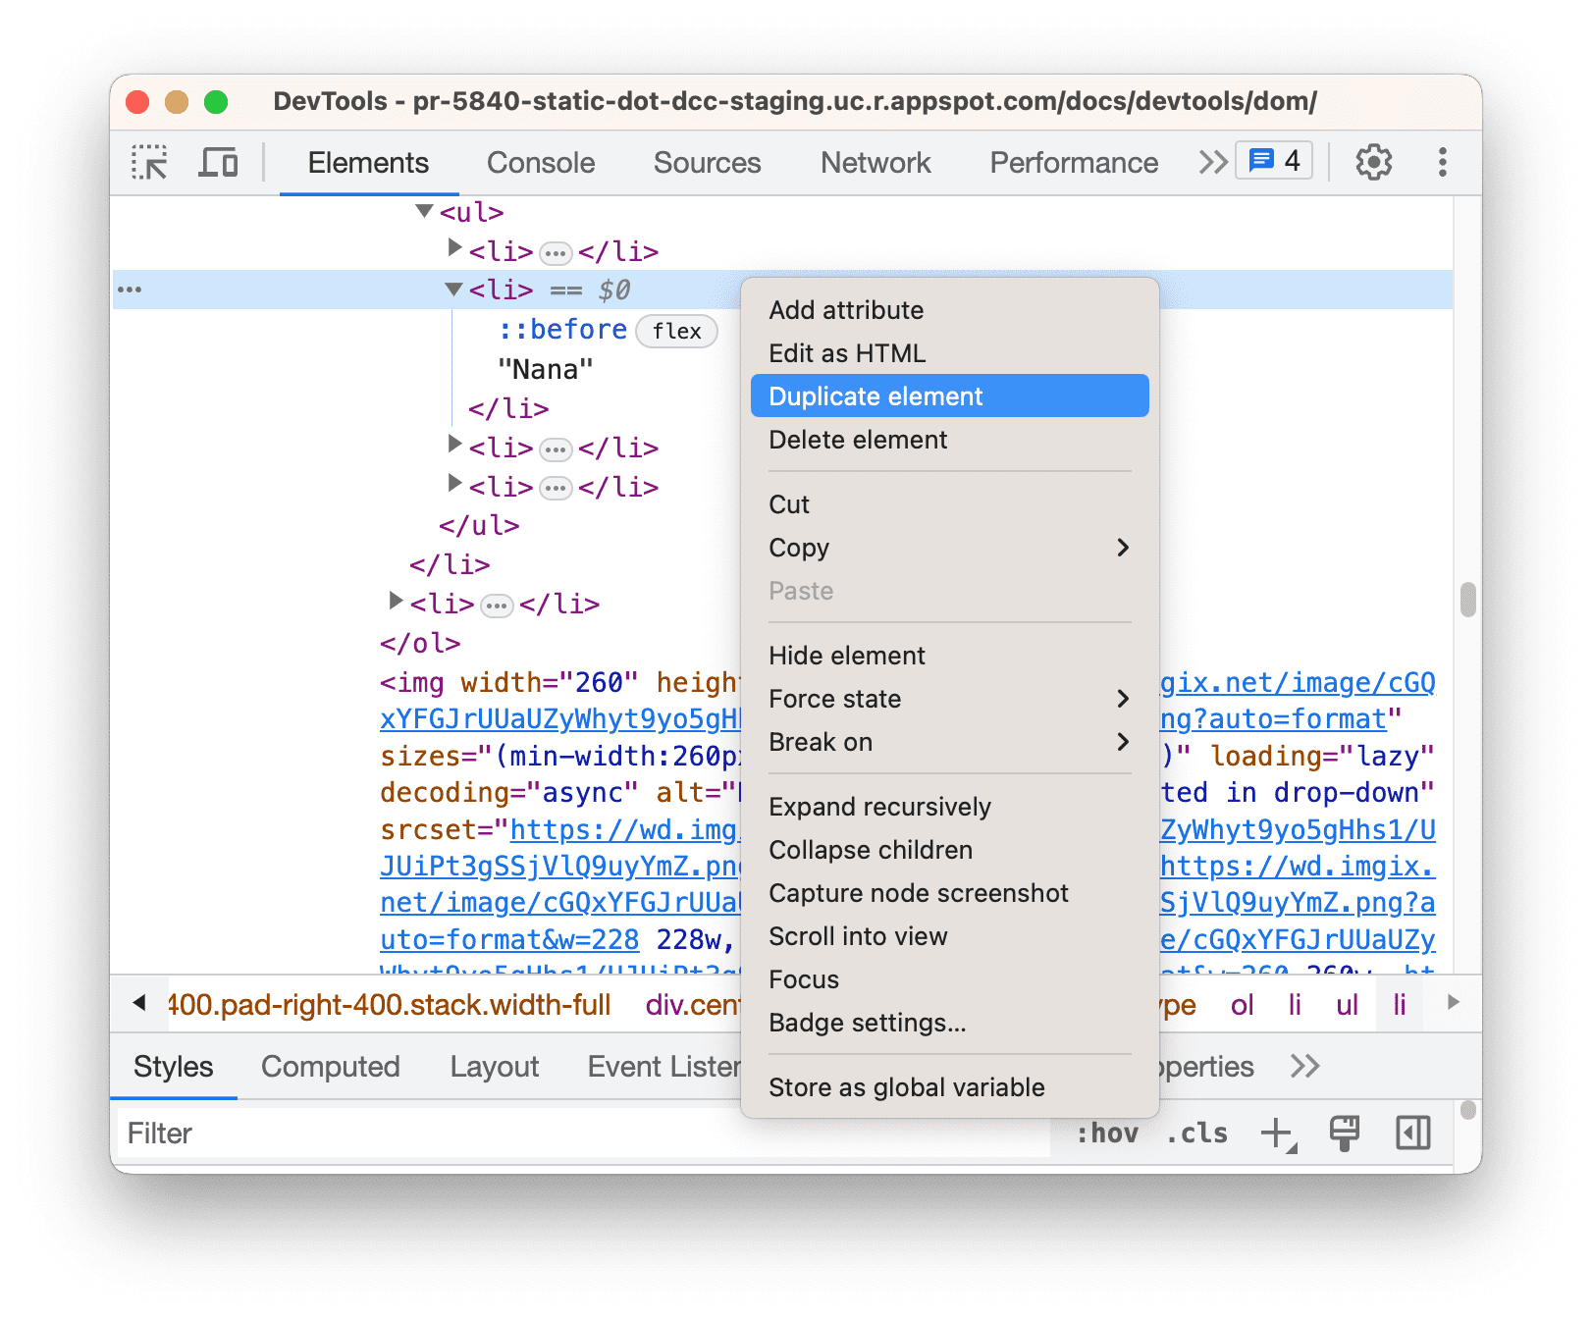1592x1319 pixels.
Task: Click the new style rule plus icon
Action: click(x=1277, y=1134)
